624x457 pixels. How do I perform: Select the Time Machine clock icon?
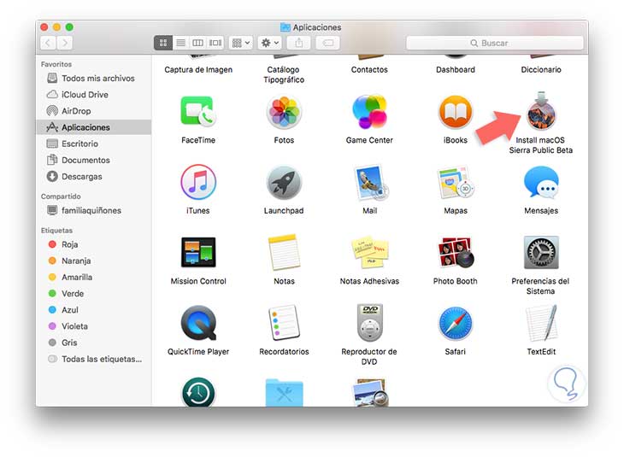click(198, 392)
